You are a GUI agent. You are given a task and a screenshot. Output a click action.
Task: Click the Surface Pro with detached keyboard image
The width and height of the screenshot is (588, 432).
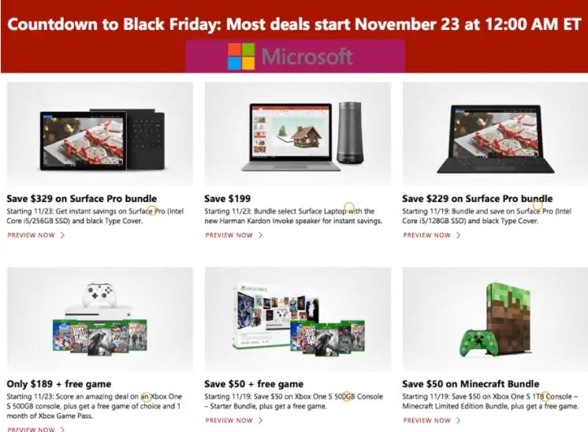(x=100, y=134)
